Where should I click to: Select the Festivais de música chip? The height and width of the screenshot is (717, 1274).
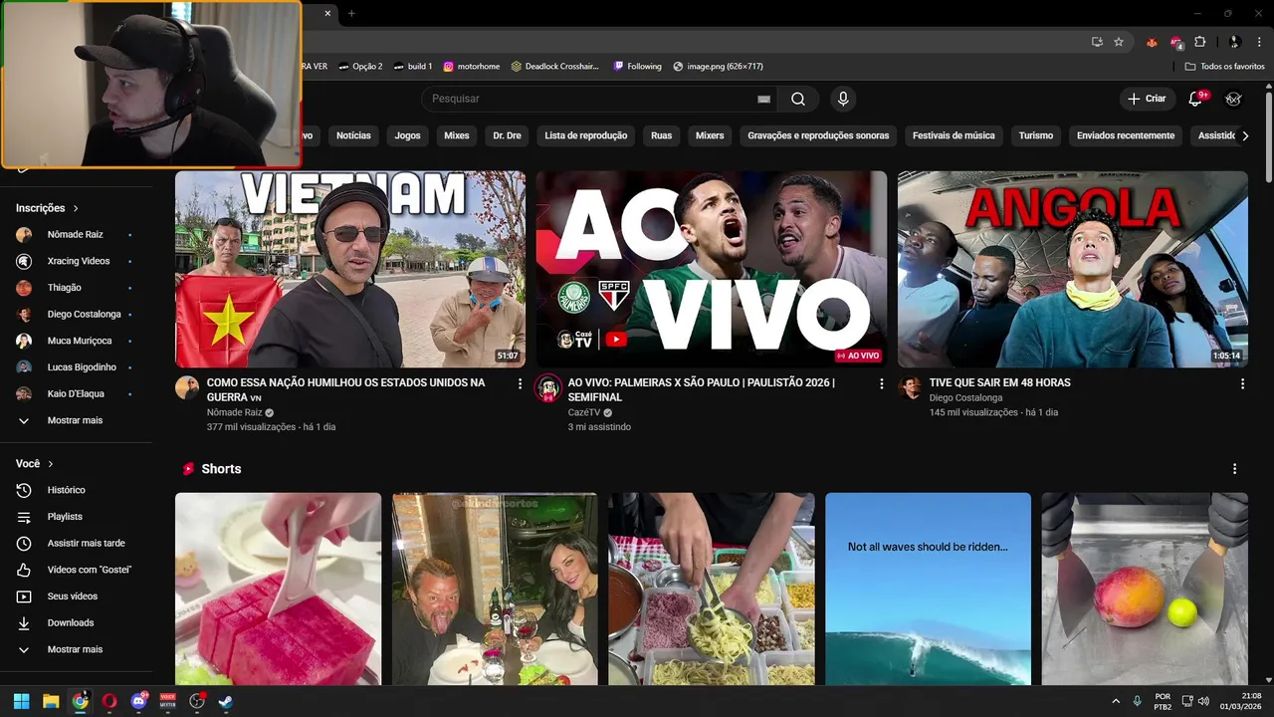pos(954,135)
